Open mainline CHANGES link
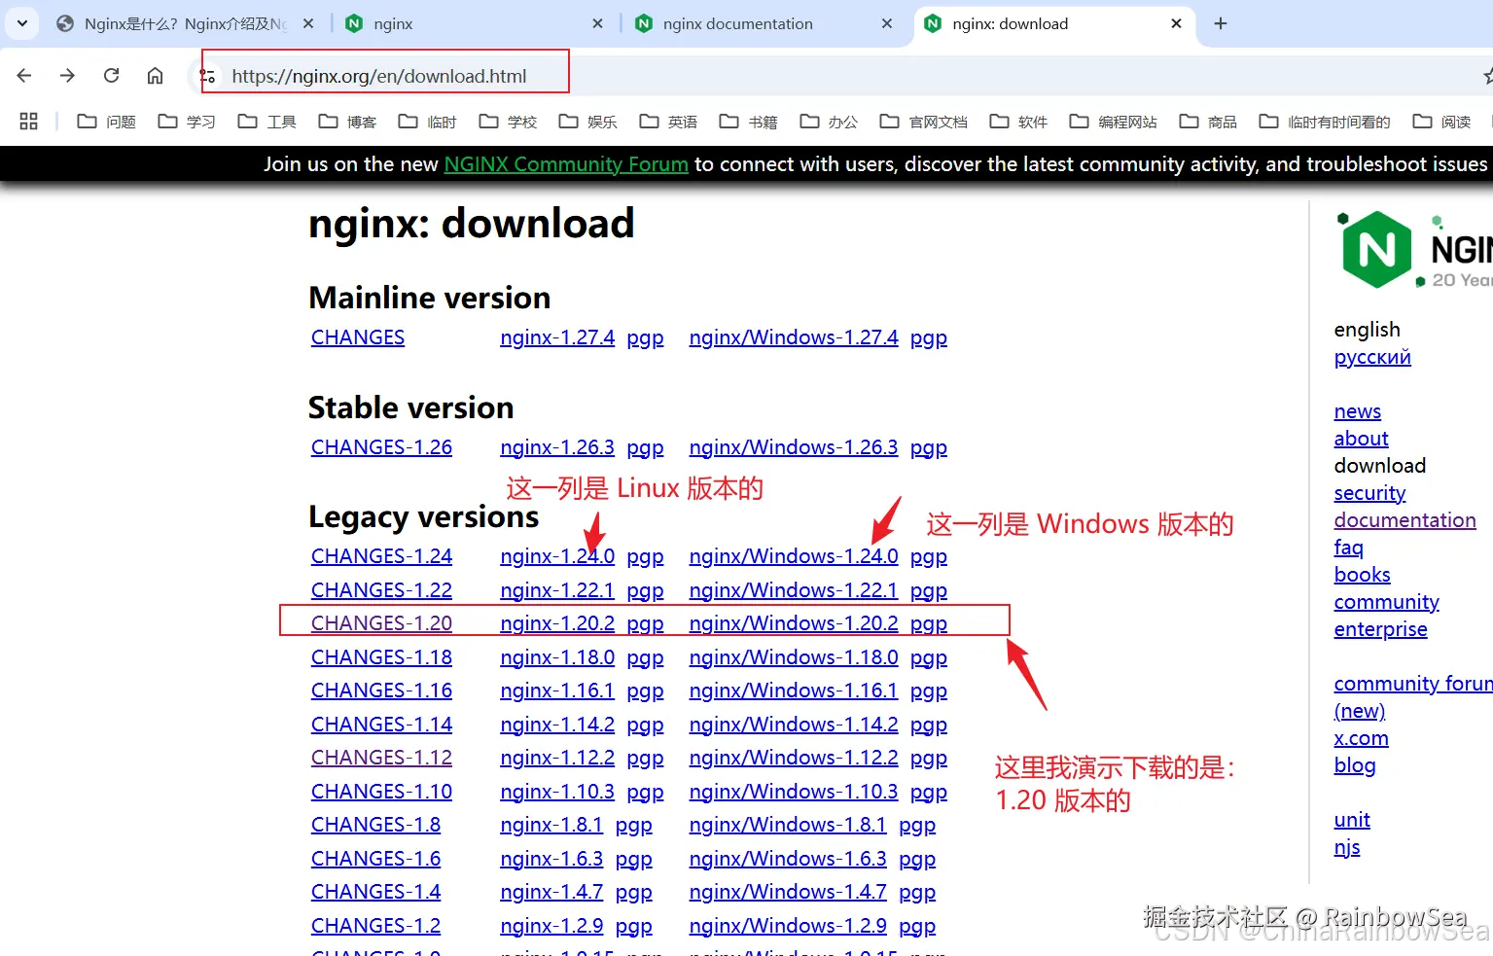The image size is (1493, 956). coord(358,337)
